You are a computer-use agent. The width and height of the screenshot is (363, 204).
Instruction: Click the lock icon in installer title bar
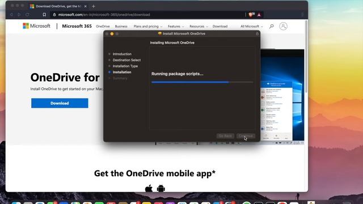click(x=257, y=34)
